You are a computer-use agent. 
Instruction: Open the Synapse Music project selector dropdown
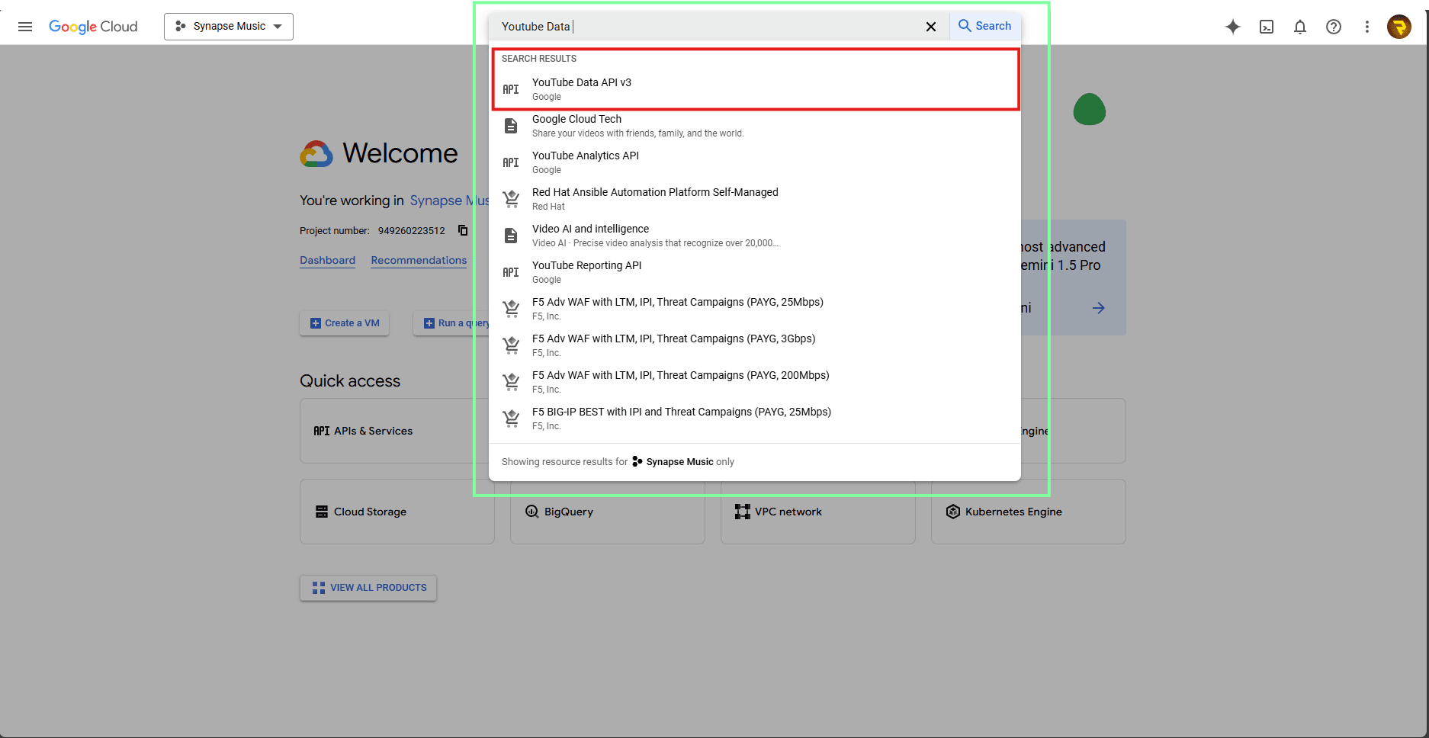point(229,27)
